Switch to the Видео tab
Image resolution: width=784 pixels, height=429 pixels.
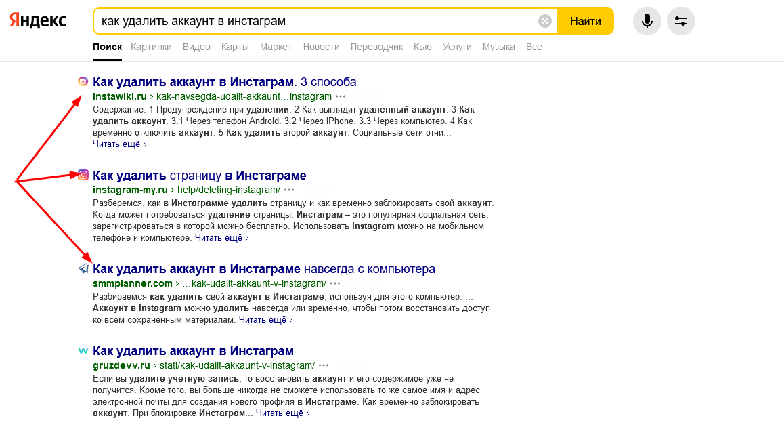[196, 47]
